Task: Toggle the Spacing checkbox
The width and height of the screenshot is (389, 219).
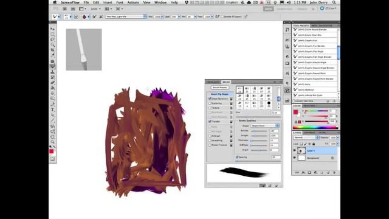Action: tap(237, 157)
